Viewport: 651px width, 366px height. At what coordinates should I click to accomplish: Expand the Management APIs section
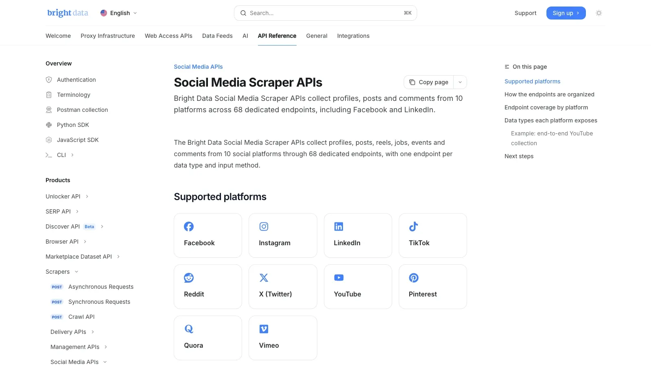click(106, 347)
